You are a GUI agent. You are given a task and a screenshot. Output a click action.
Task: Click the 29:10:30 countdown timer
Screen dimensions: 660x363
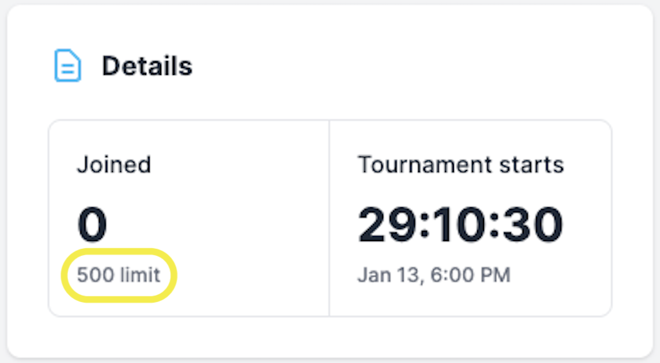coord(460,224)
